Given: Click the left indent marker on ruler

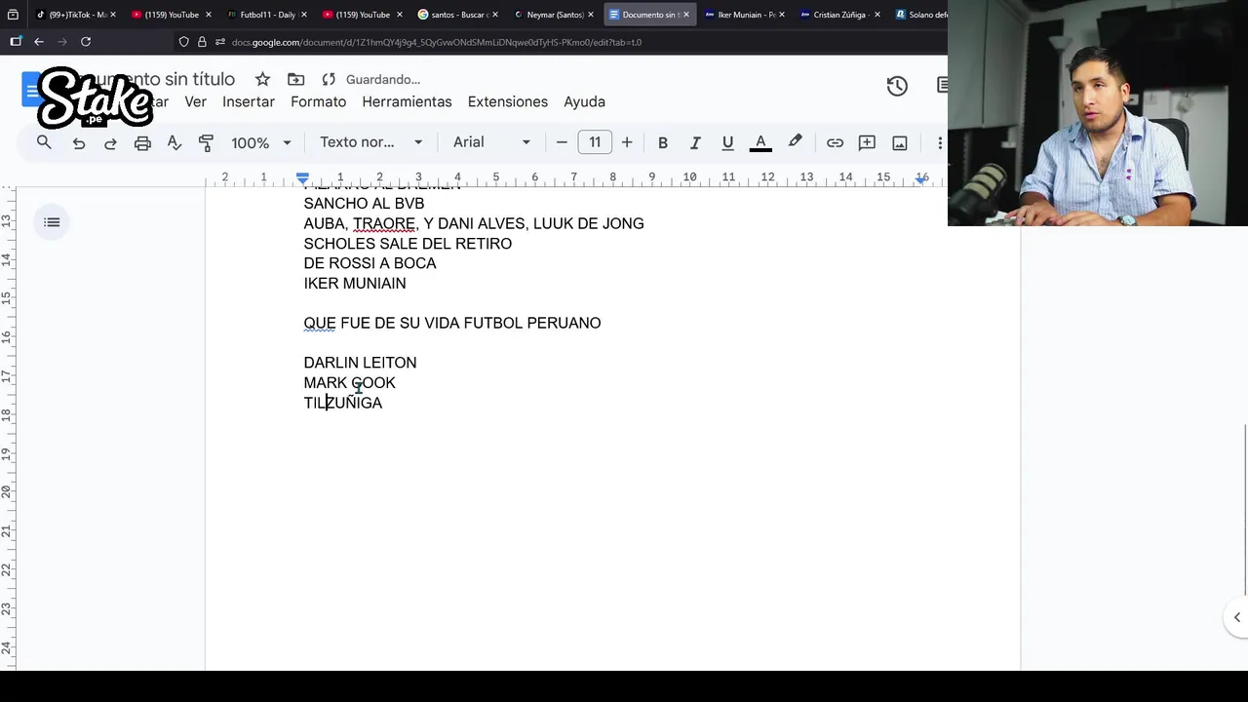Looking at the screenshot, I should [x=302, y=178].
